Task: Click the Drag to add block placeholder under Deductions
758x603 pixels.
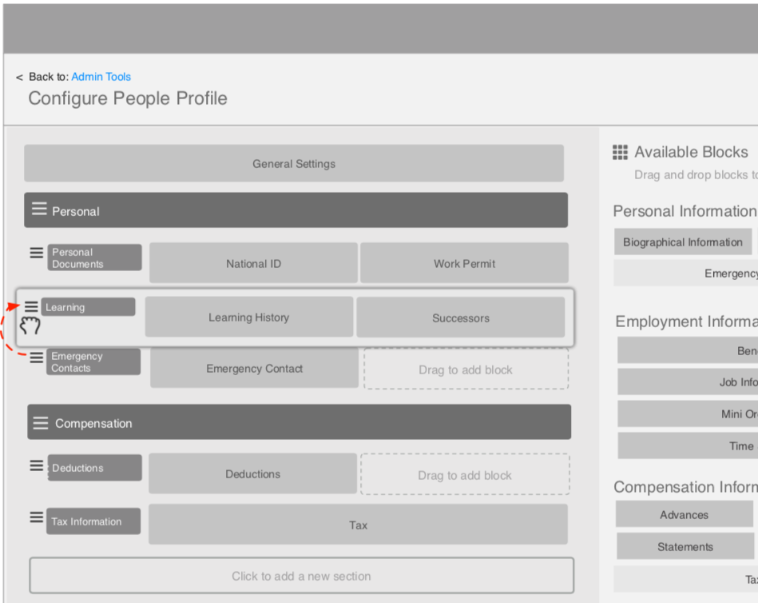Action: 465,474
